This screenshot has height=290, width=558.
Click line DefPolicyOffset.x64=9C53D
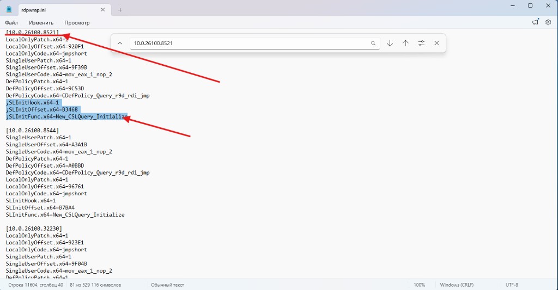(45, 88)
